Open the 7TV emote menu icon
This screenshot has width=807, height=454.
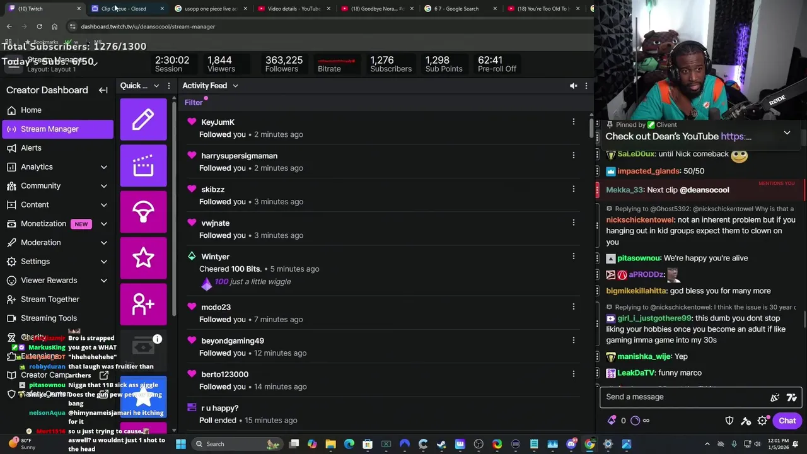[x=792, y=397]
